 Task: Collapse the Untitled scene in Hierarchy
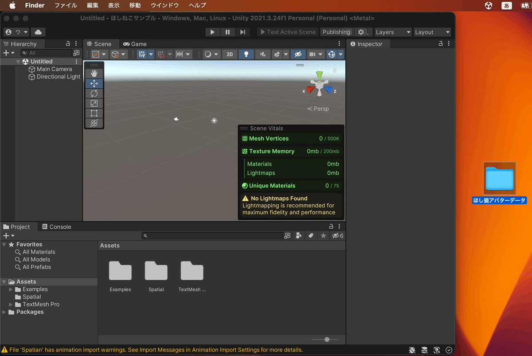[x=18, y=62]
